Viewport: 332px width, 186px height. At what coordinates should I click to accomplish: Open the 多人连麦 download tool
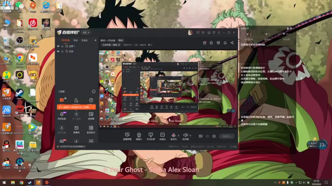[x=76, y=116]
